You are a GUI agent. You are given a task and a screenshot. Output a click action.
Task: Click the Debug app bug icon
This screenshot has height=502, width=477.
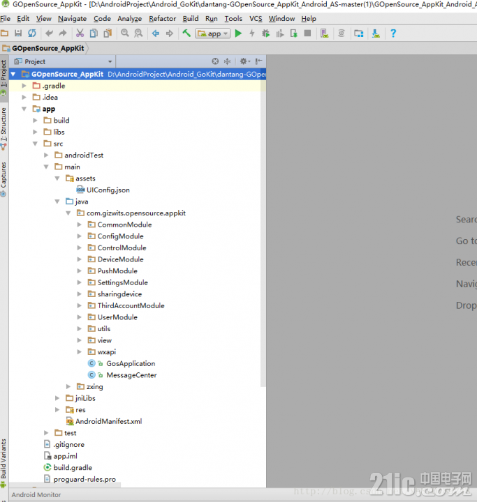pyautogui.click(x=266, y=33)
